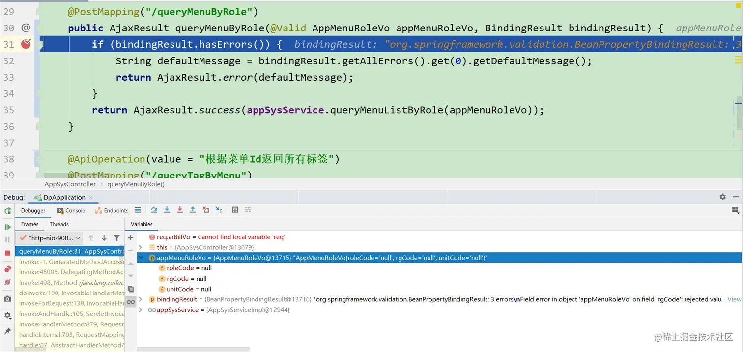The image size is (743, 352).
Task: Expand the appSysService watch node
Action: pos(141,310)
